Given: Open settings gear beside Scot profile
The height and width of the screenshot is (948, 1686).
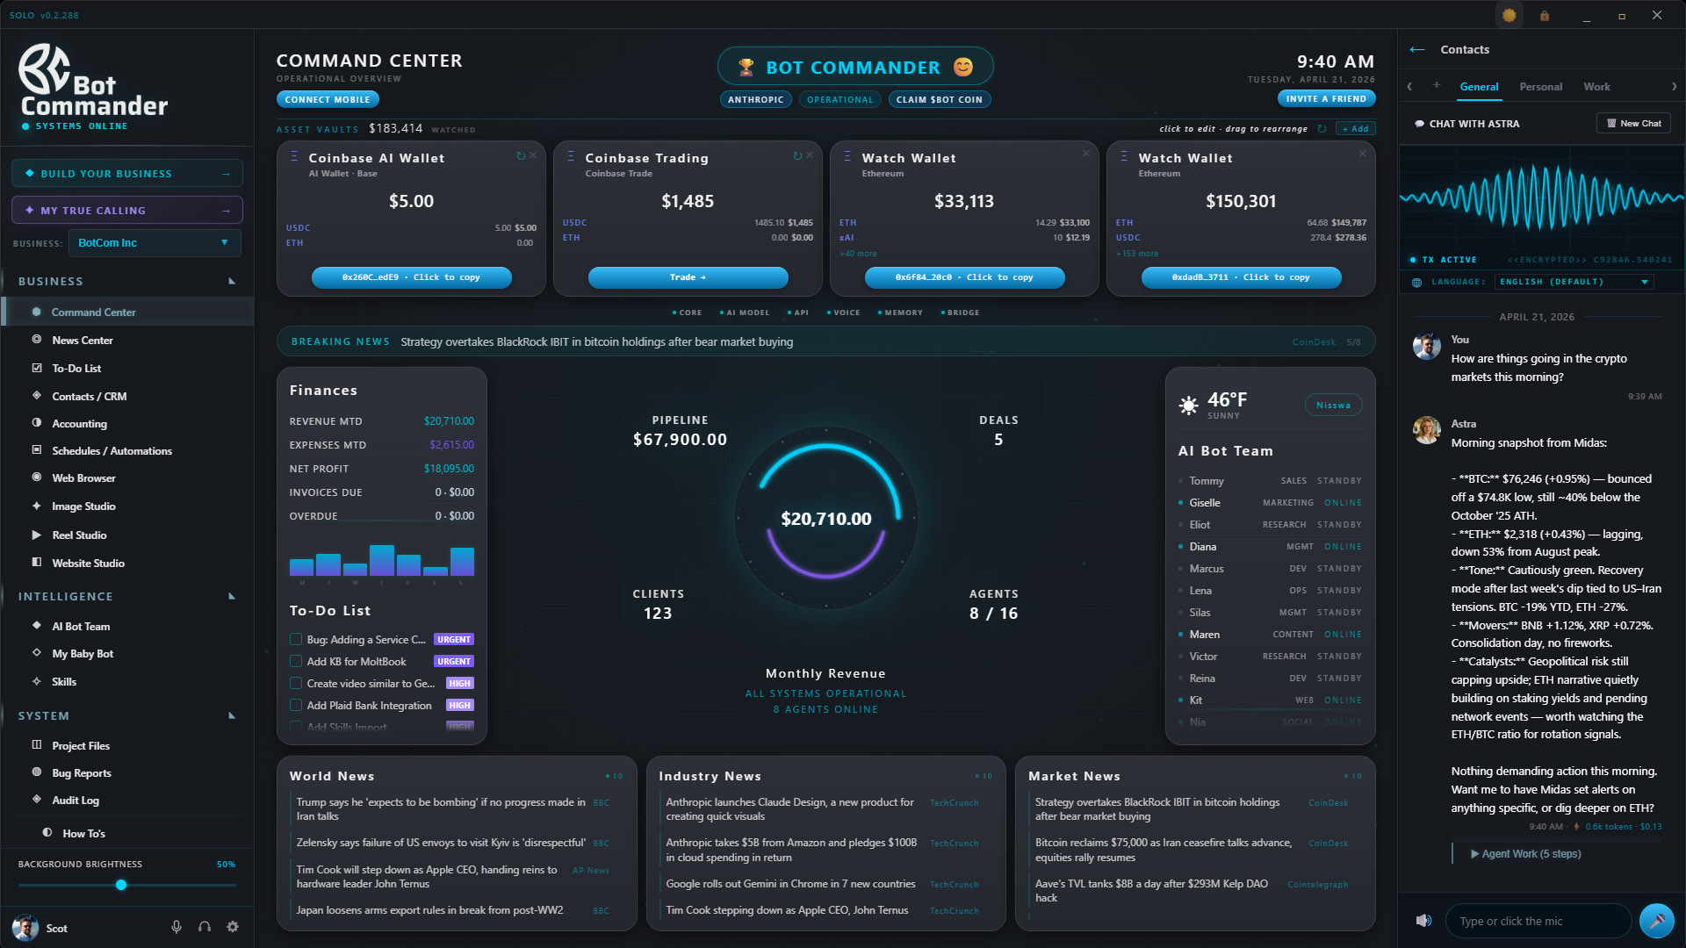Looking at the screenshot, I should pyautogui.click(x=233, y=927).
